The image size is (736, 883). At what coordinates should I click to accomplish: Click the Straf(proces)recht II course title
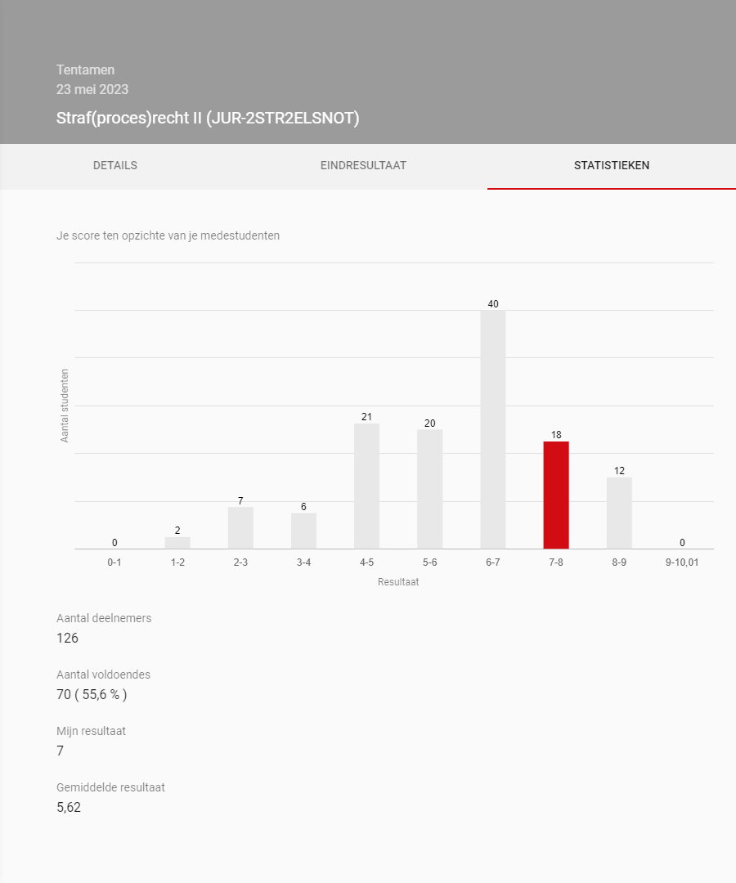pyautogui.click(x=208, y=119)
